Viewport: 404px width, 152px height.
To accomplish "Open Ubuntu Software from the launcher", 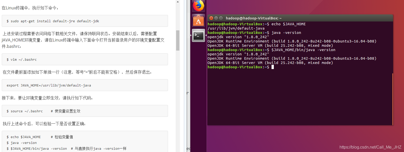I will 198,20.
